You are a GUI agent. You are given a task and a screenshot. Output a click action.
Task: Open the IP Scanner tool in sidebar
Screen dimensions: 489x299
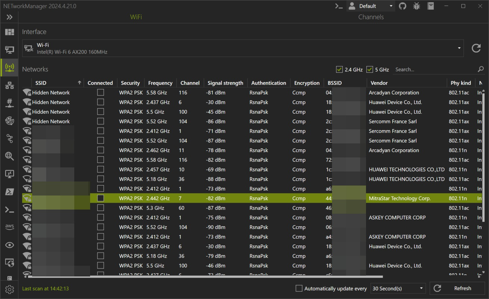click(9, 85)
